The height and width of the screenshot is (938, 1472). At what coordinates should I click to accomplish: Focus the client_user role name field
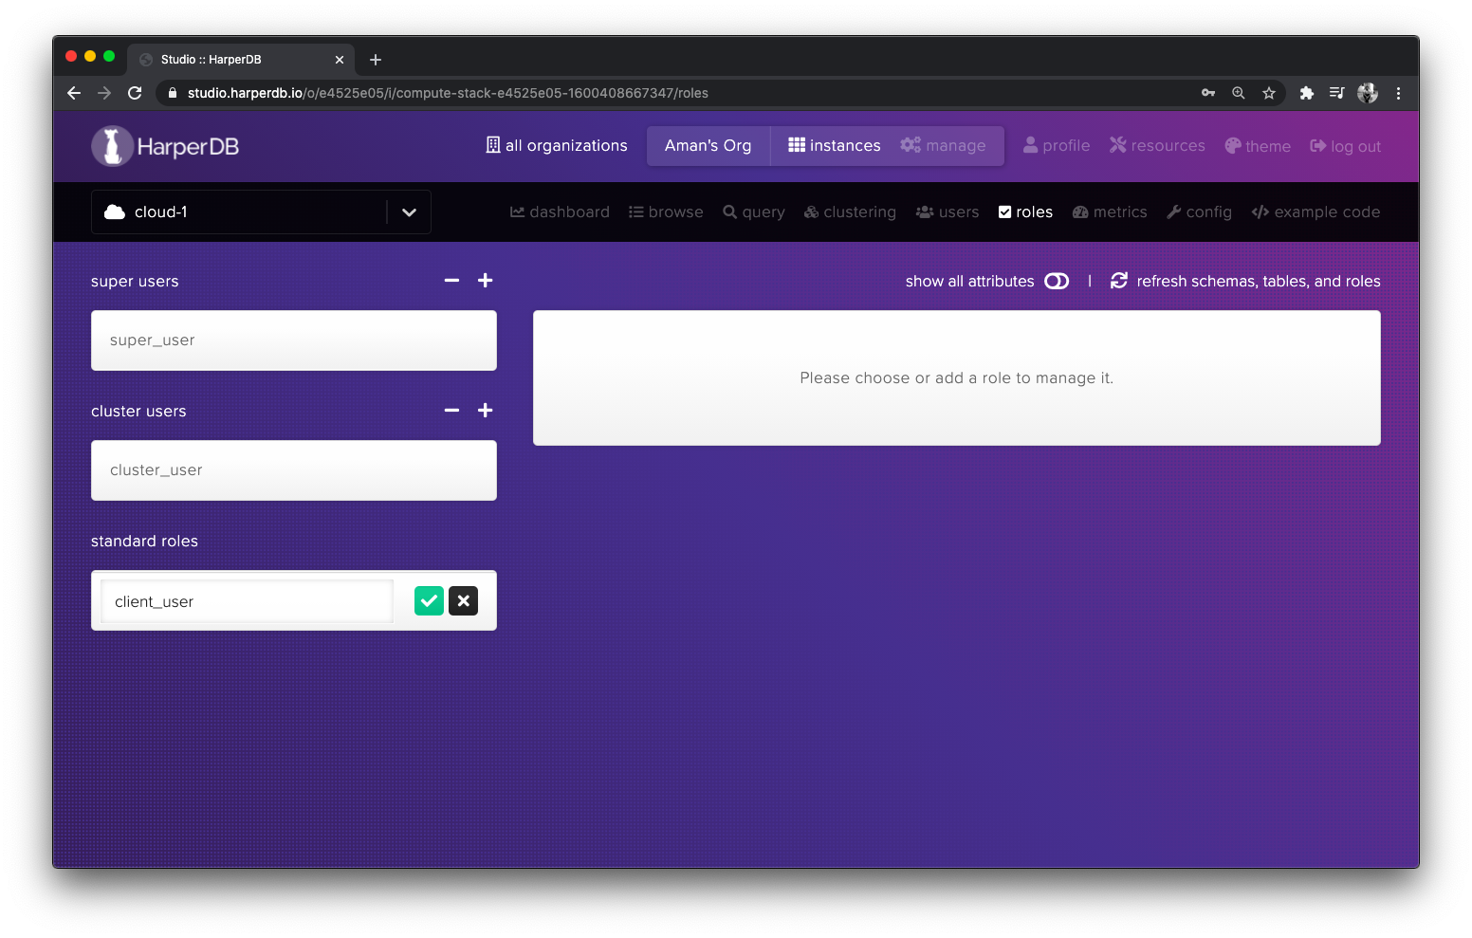click(247, 601)
